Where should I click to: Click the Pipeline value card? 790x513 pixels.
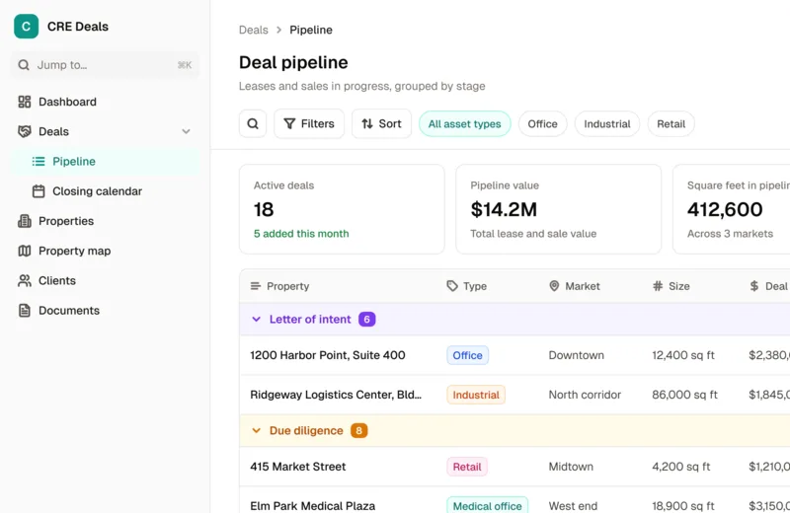pos(558,209)
